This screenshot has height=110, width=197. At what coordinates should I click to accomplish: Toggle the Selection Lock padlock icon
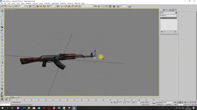[x=111, y=102]
